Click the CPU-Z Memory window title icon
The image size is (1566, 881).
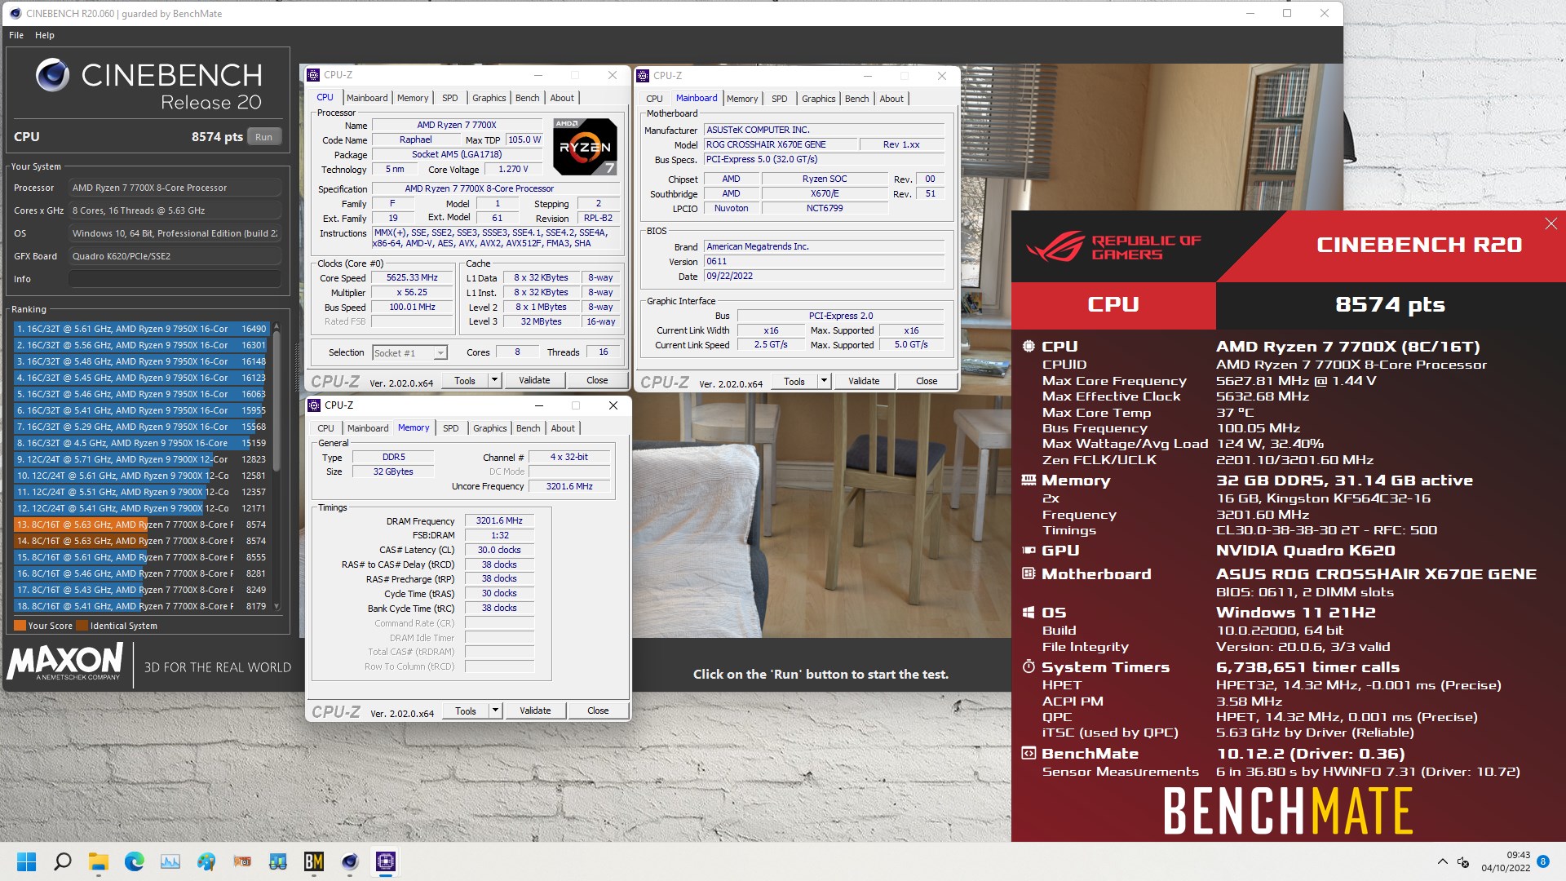point(314,405)
